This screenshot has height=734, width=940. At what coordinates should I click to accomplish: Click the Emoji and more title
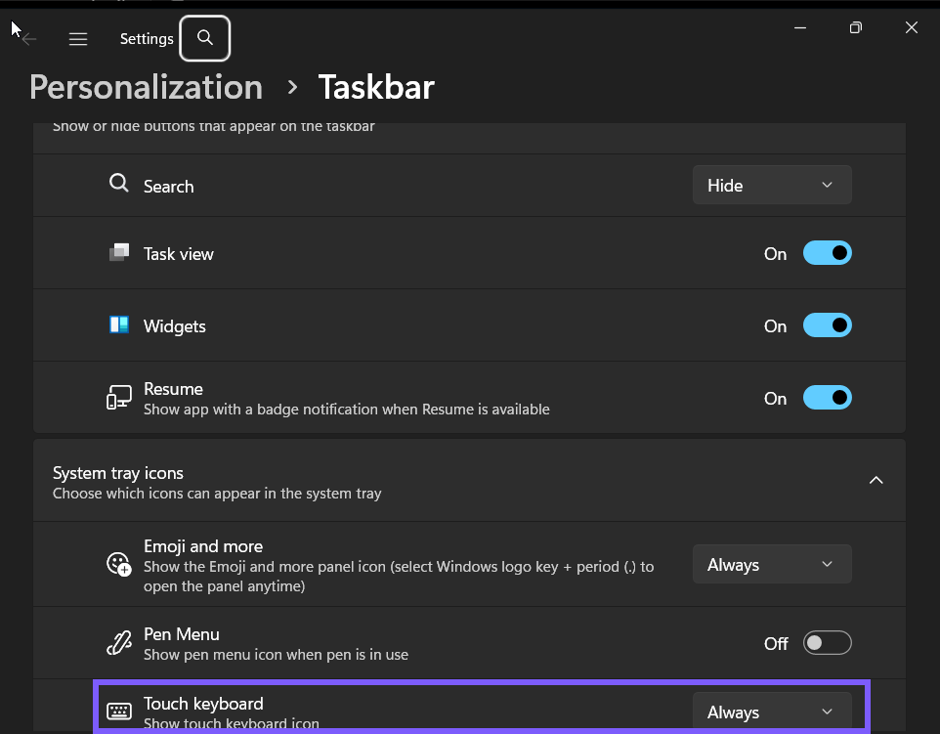click(x=203, y=546)
